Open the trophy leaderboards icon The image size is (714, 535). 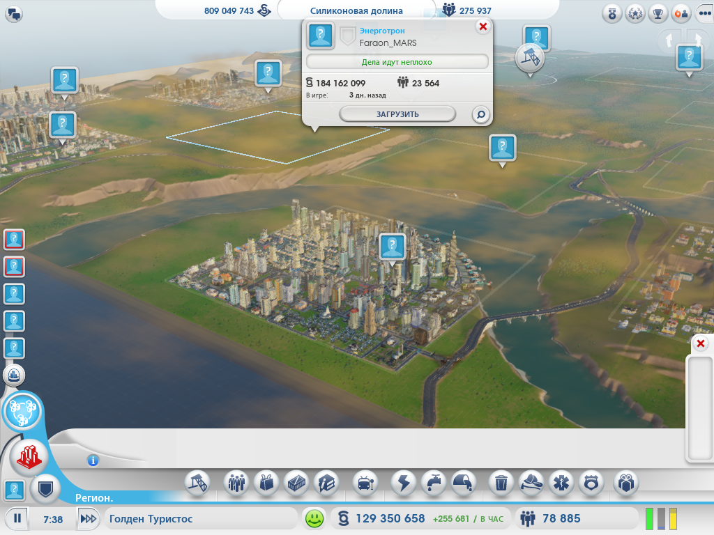658,14
